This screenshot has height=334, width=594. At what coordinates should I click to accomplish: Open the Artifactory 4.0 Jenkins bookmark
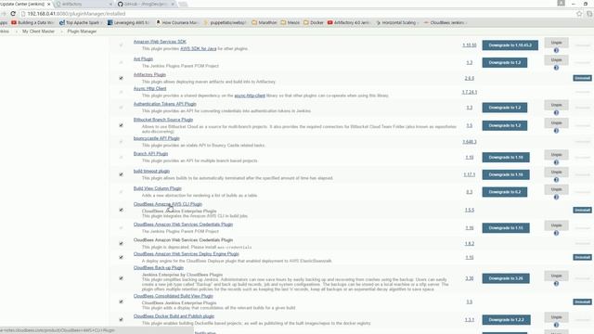click(x=349, y=22)
